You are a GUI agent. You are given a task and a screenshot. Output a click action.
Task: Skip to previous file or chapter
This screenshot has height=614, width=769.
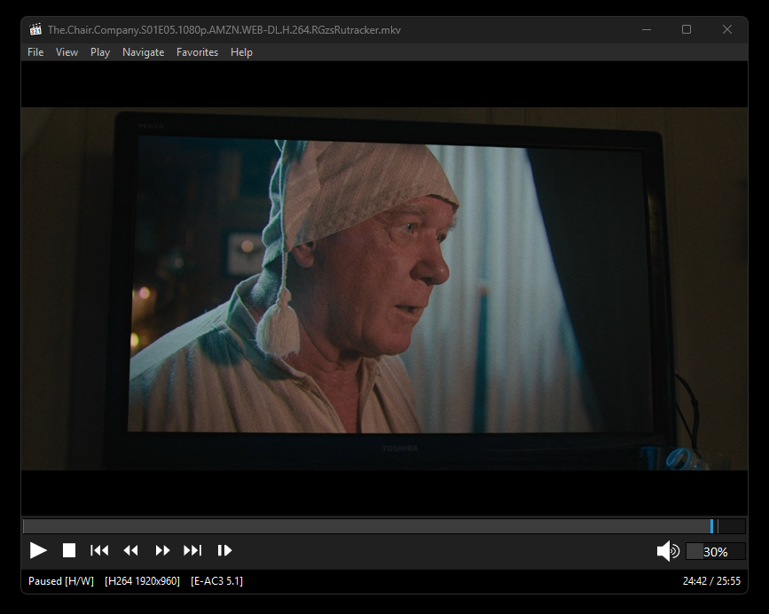pos(99,550)
